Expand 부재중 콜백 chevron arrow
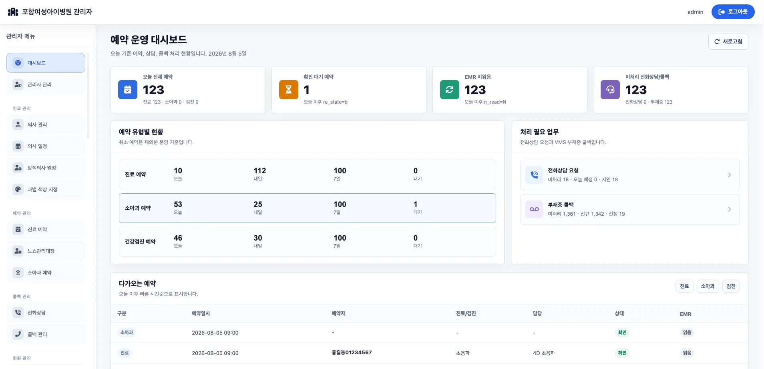764x369 pixels. coord(729,209)
